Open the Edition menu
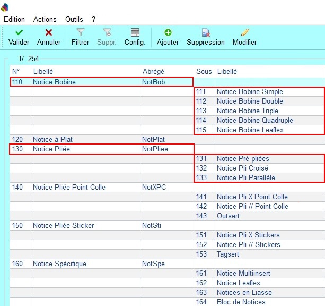The height and width of the screenshot is (306, 325). (x=14, y=19)
